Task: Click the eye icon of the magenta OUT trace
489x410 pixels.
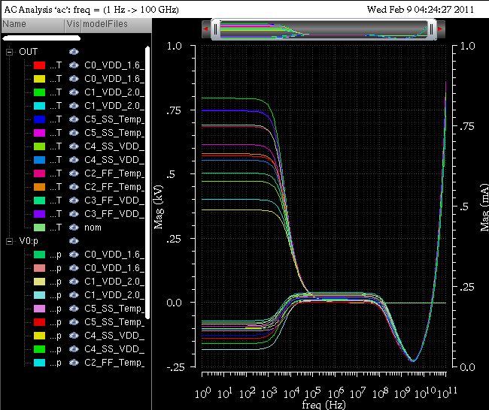Action: tap(74, 133)
